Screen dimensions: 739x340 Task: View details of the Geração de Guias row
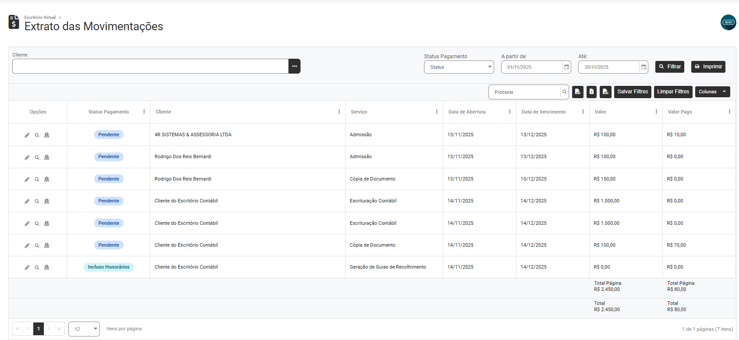tap(37, 267)
